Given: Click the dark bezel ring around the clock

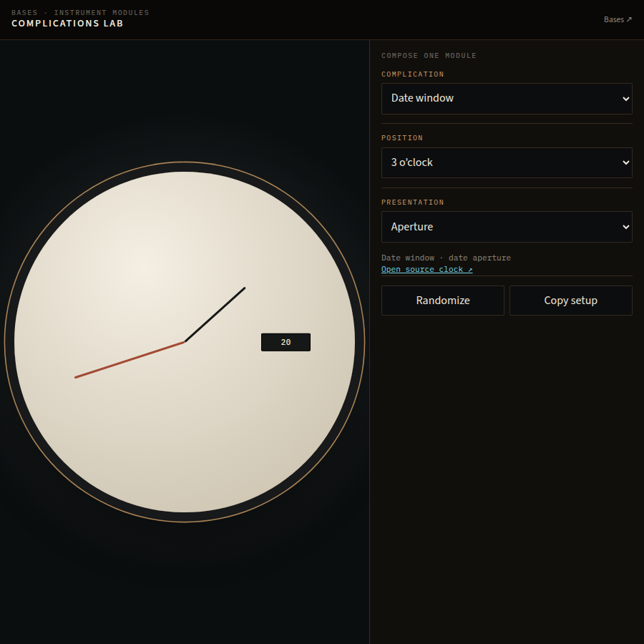Looking at the screenshot, I should click(x=185, y=167).
